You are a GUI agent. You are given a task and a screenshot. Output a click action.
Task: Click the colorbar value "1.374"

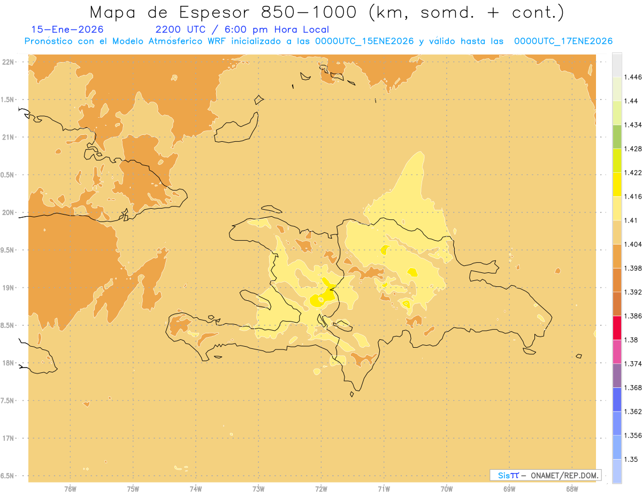click(x=633, y=364)
